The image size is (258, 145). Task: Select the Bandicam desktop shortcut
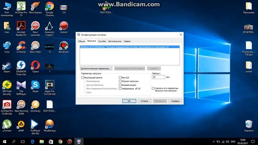click(64, 47)
